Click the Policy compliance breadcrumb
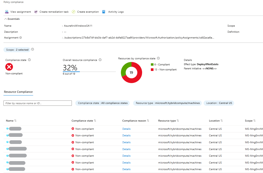263x173 pixels. pyautogui.click(x=14, y=2)
